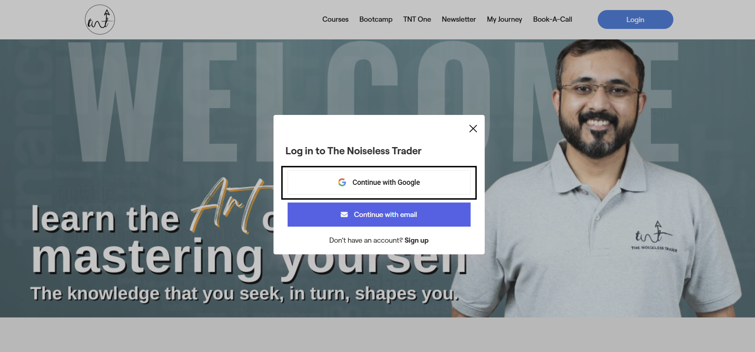The width and height of the screenshot is (755, 352).
Task: Click the Google G logo icon
Action: (x=342, y=182)
